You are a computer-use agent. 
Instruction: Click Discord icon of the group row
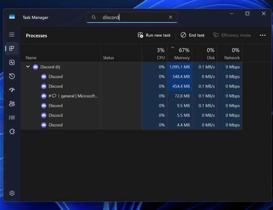[x=35, y=67]
